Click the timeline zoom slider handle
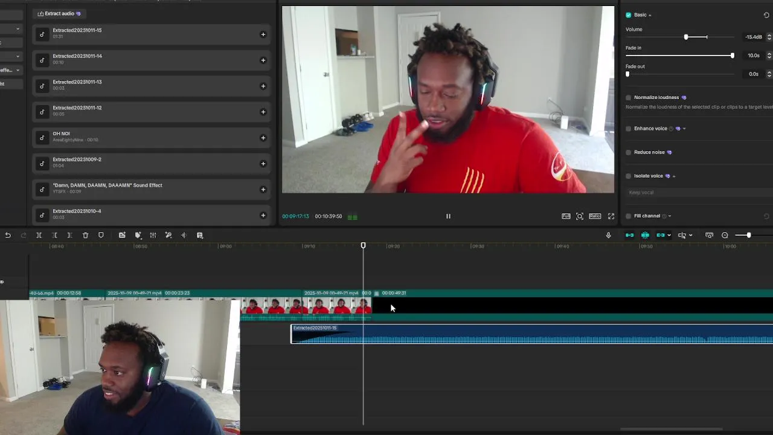The height and width of the screenshot is (435, 773). click(x=748, y=235)
